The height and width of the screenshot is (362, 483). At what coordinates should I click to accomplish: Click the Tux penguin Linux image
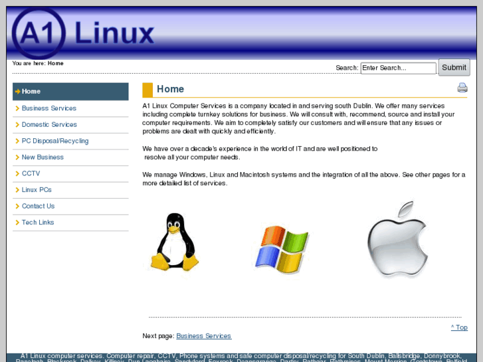[174, 242]
